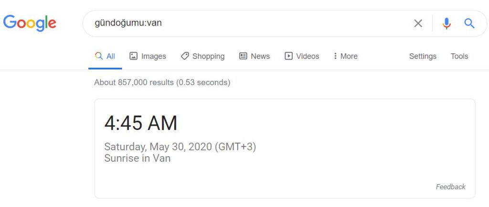Switch to the Images tab
Viewport: 489px width, 207px height.
[x=148, y=56]
